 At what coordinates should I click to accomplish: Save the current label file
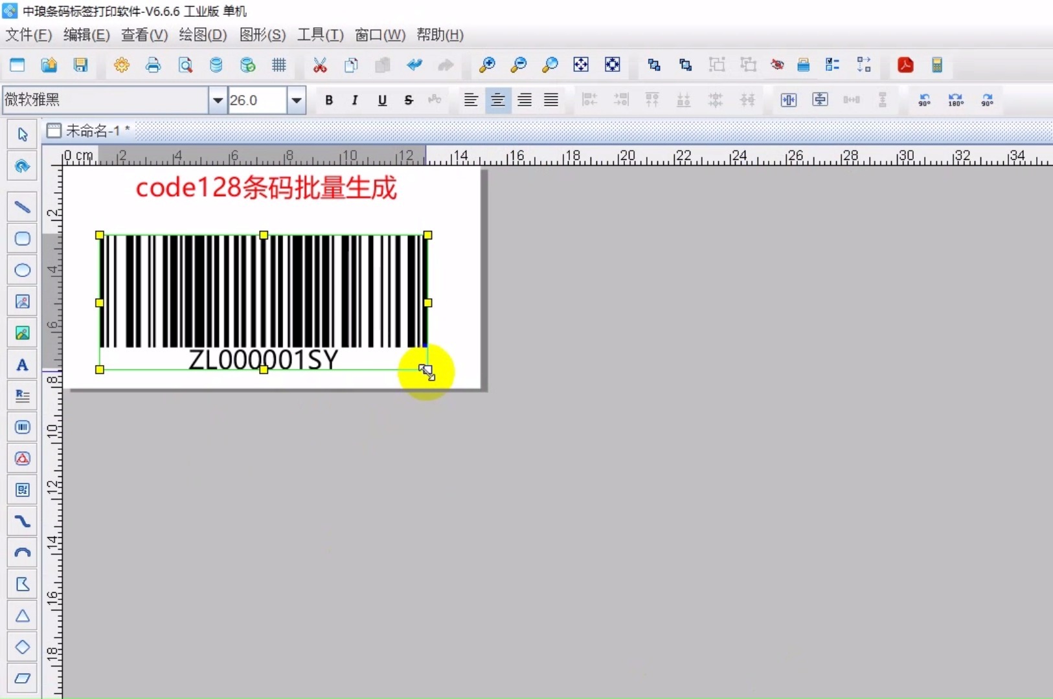coord(80,65)
